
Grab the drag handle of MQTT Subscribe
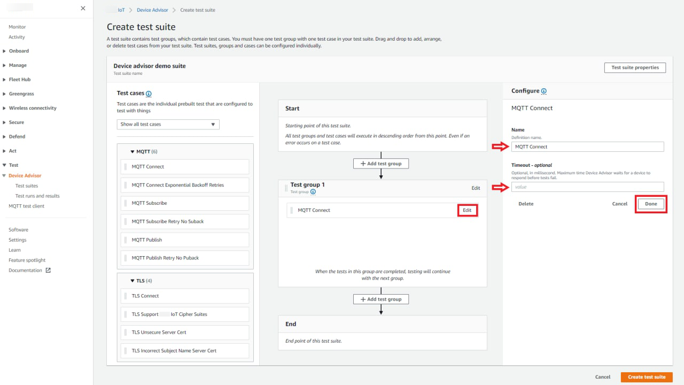pyautogui.click(x=126, y=203)
